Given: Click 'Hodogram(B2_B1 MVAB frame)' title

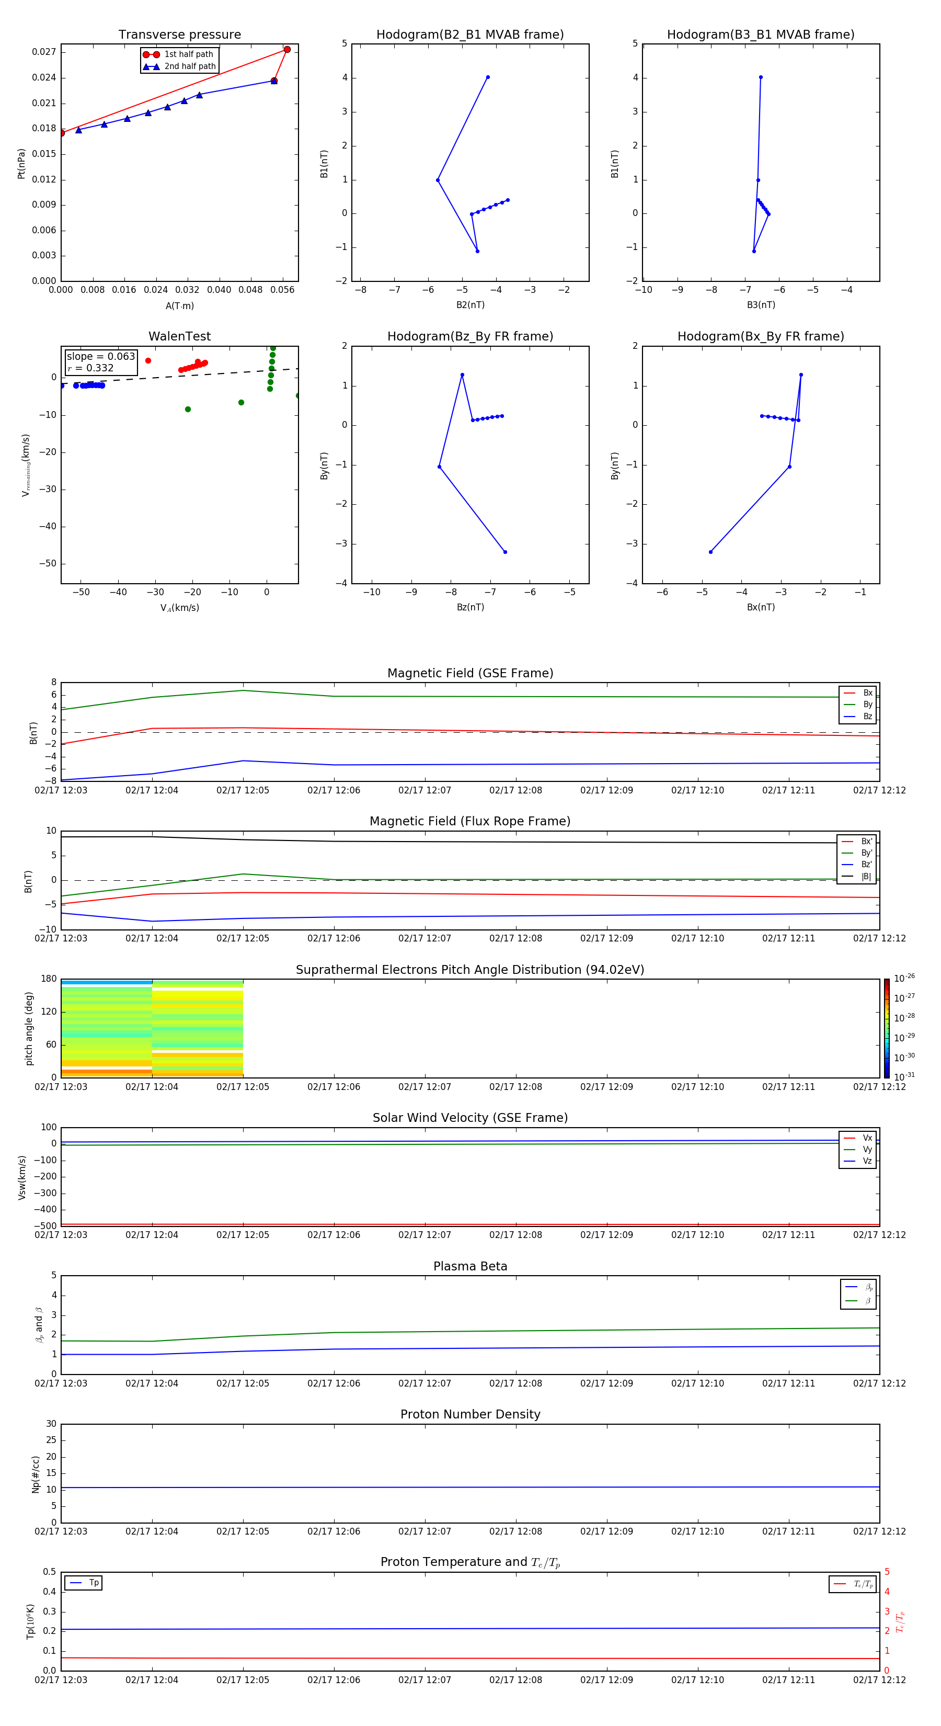Looking at the screenshot, I should 469,34.
